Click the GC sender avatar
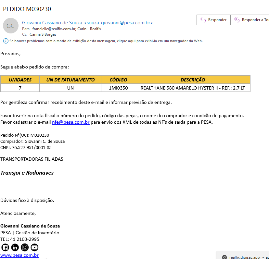The width and height of the screenshot is (269, 259). pos(11,26)
